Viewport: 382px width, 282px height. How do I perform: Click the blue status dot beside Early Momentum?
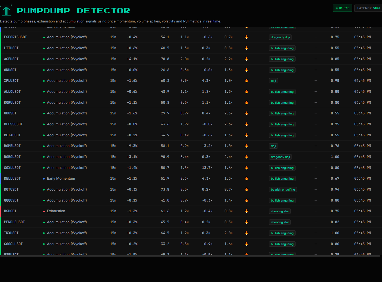[44, 179]
